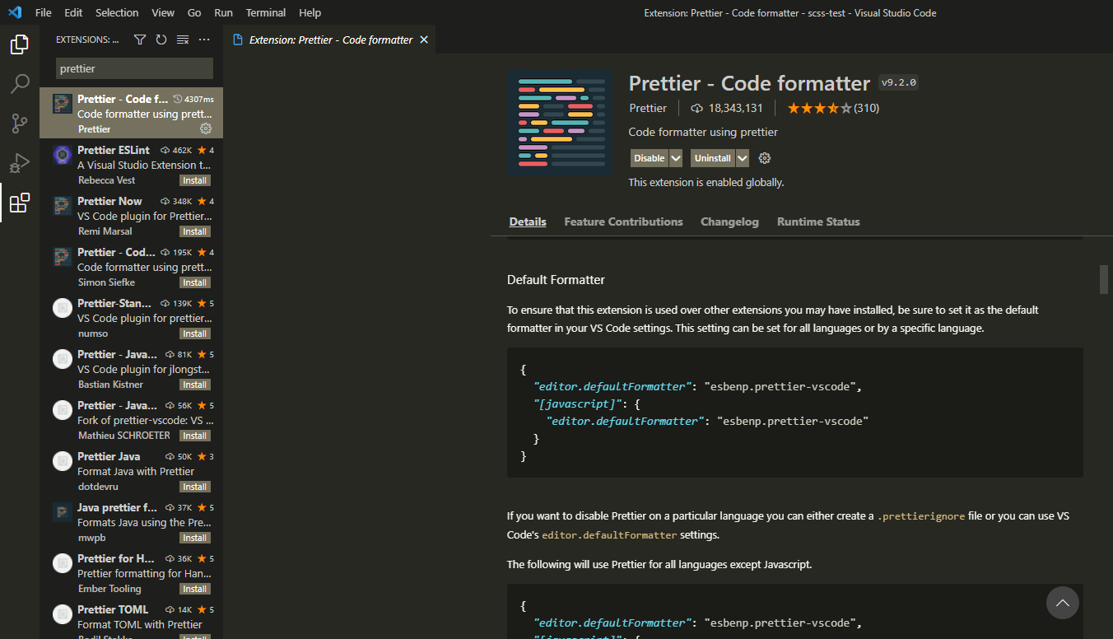Refresh the extensions list
Viewport: 1113px width, 639px height.
tap(161, 40)
